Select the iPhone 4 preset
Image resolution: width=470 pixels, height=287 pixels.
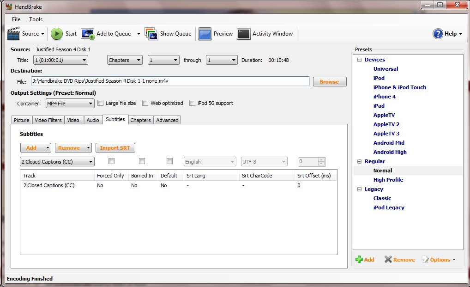(384, 97)
